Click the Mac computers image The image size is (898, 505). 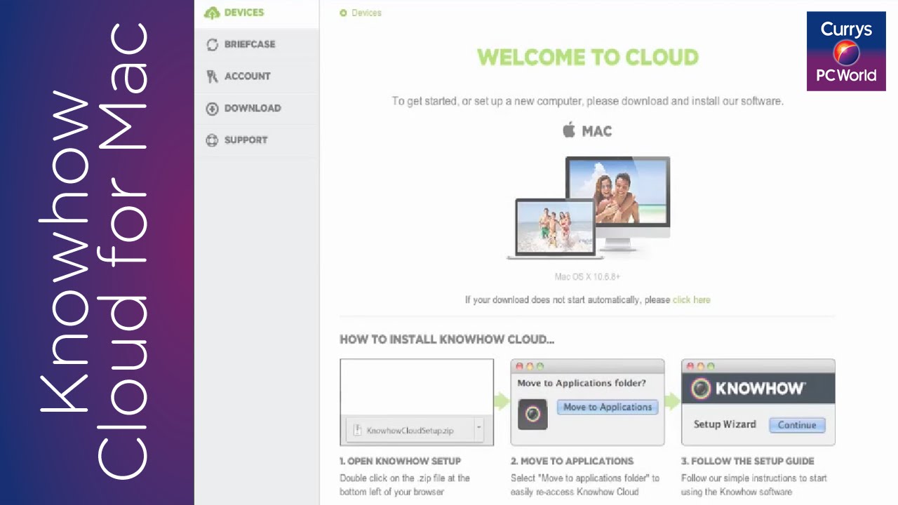(x=589, y=208)
